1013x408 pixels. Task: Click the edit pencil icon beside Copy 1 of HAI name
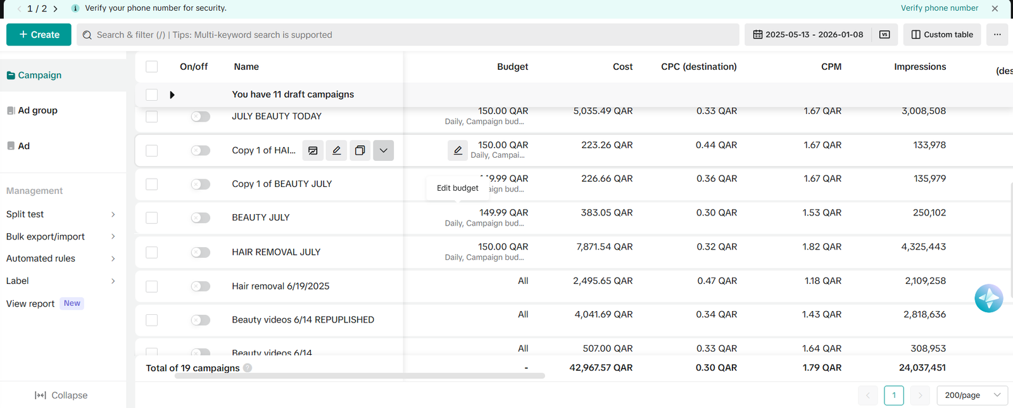(336, 150)
